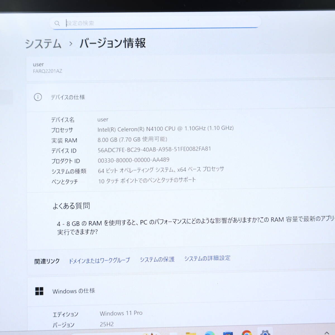Viewport: 335px width, 335px height.
Task: Open ドメインまたはワークグループ link
Action: tap(99, 260)
